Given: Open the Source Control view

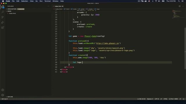Looking at the screenshot, I should (3, 17).
